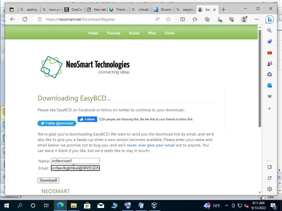Open the Wiki navigation link

(152, 33)
